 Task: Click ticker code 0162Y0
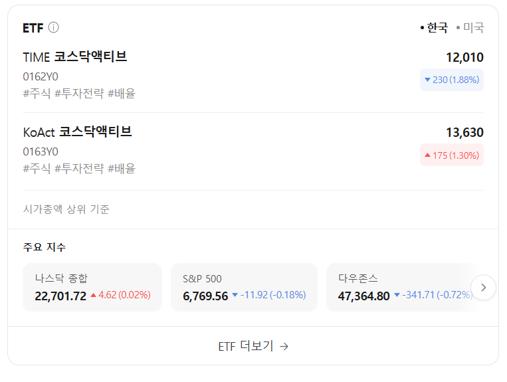pyautogui.click(x=41, y=76)
